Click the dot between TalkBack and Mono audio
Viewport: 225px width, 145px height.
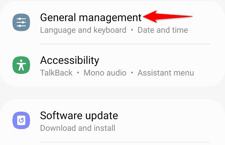pos(78,73)
